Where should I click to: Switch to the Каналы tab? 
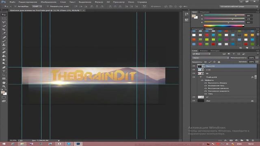204,51
